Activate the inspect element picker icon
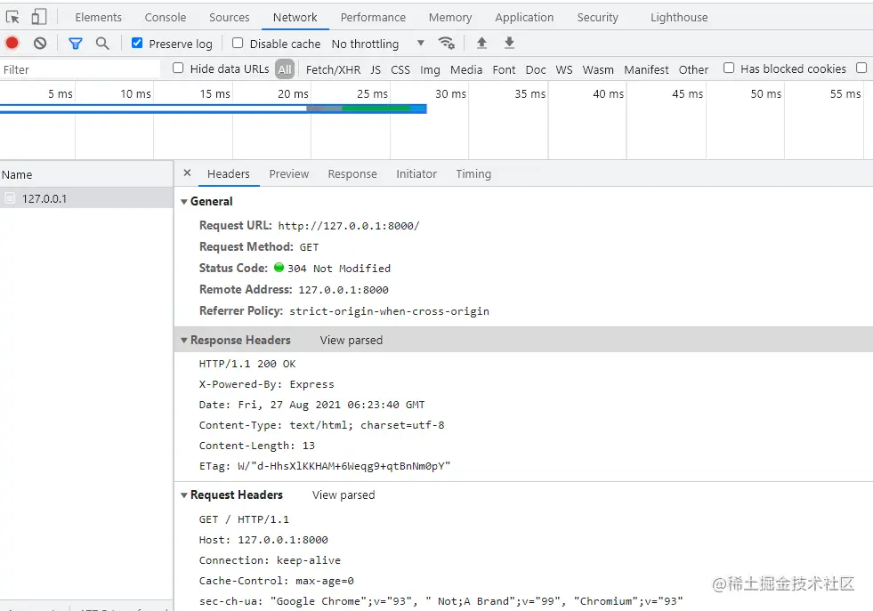873x611 pixels. pos(12,17)
